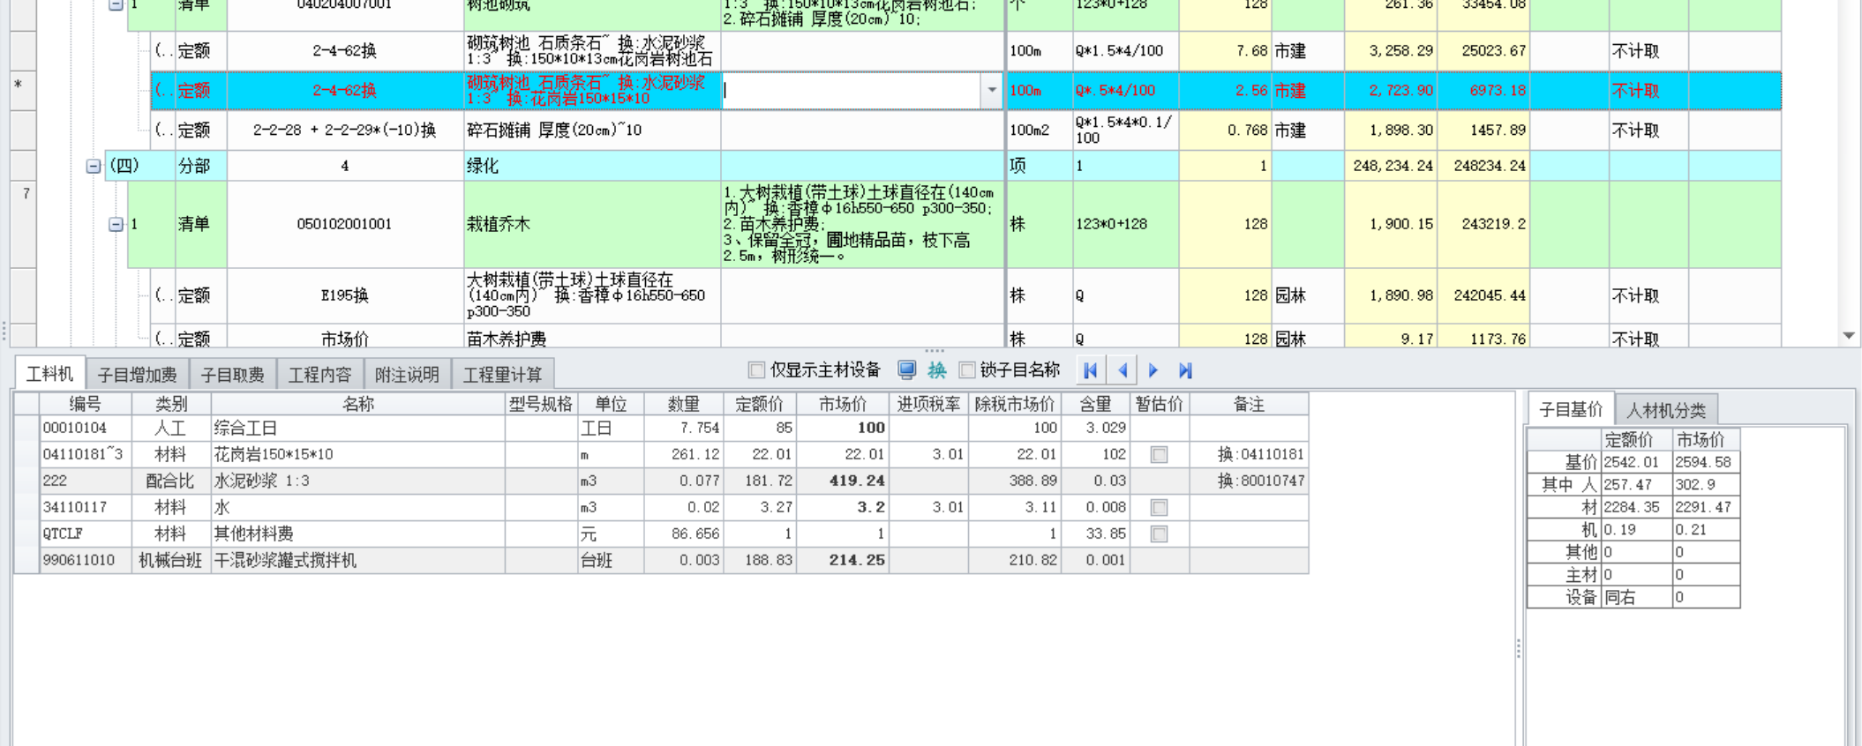
Task: Click the blue monitor icon beside 换
Action: [x=906, y=369]
